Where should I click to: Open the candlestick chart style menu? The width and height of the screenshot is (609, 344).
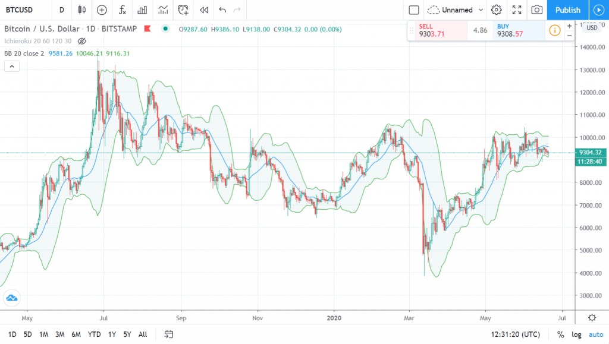pos(81,10)
